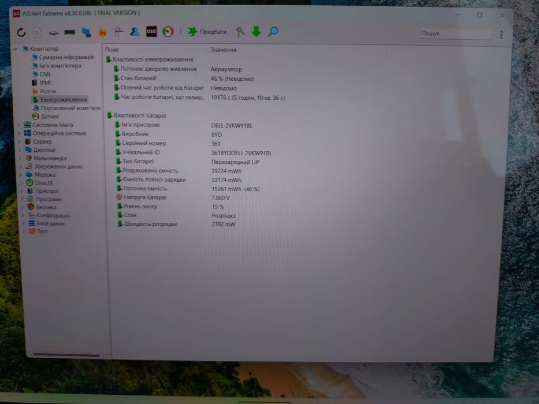This screenshot has width=539, height=404.
Task: Click the Пристрої devices icon
Action: pos(30,191)
